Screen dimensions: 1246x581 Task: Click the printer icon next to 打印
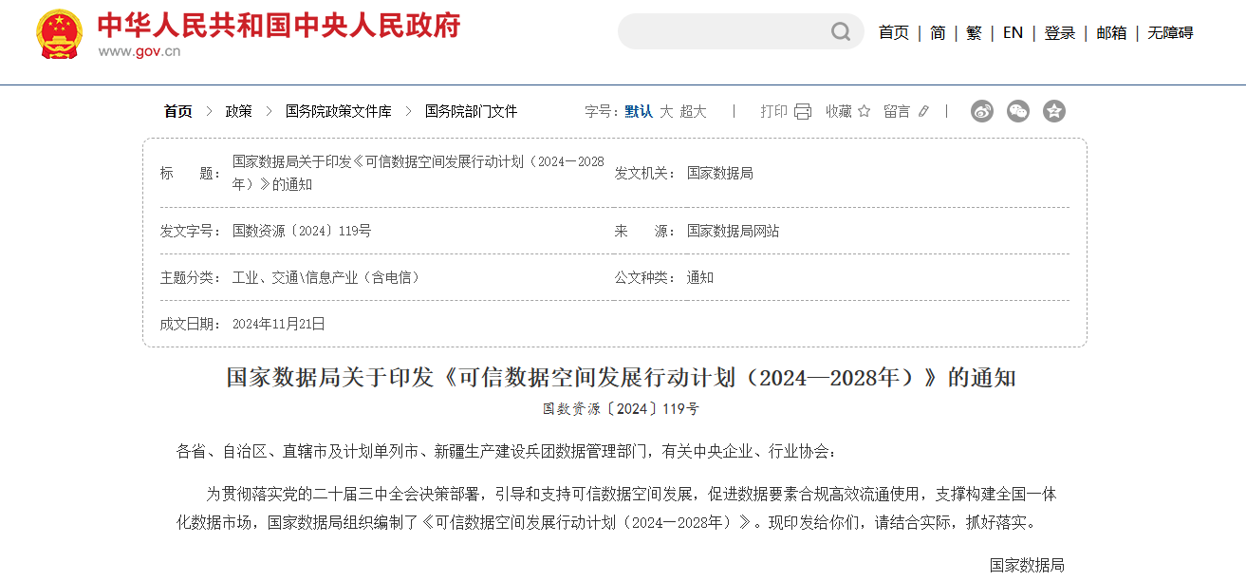click(803, 112)
